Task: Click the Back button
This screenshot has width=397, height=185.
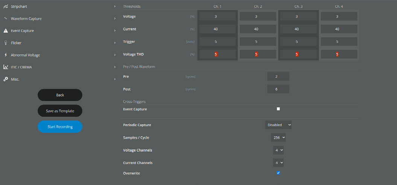Action: 60,95
